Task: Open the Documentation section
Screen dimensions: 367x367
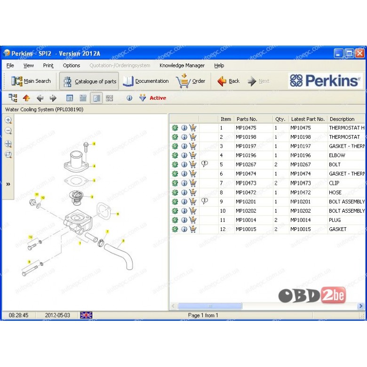Action: (146, 81)
